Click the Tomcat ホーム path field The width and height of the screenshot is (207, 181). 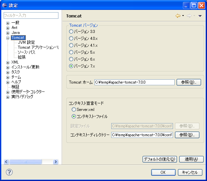tap(134, 82)
